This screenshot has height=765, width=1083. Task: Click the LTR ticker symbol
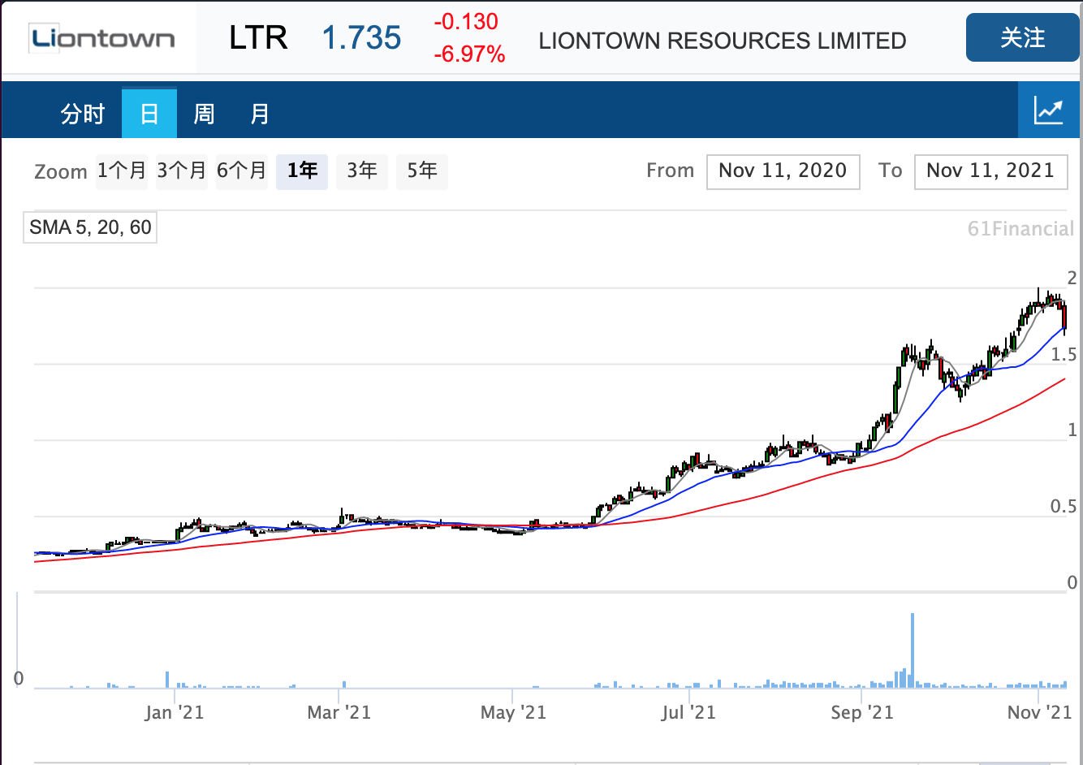(x=258, y=38)
